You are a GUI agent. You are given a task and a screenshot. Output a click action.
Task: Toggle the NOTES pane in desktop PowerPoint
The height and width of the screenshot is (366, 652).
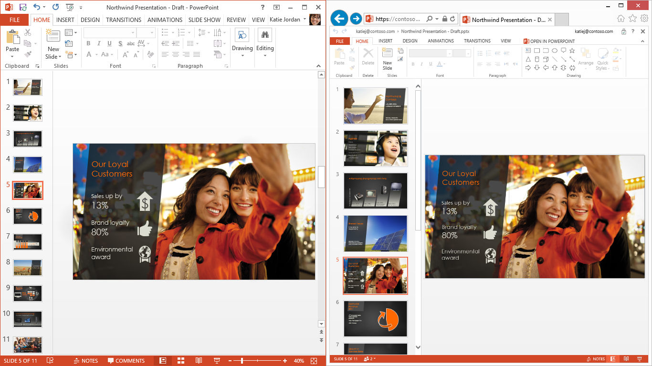click(86, 361)
